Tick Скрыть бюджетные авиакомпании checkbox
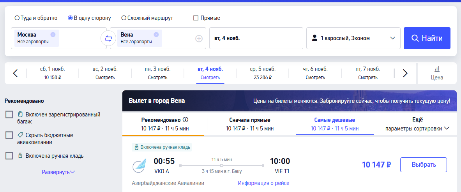The image size is (461, 192). [x=9, y=135]
